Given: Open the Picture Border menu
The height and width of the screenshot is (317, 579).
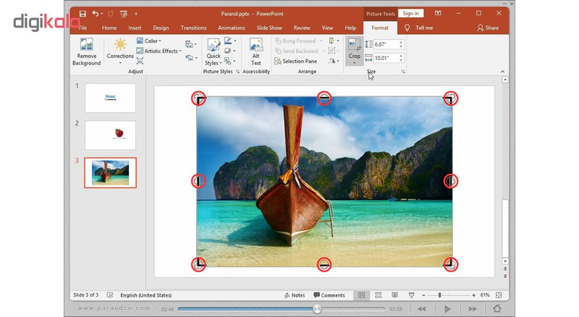Looking at the screenshot, I should tap(229, 41).
